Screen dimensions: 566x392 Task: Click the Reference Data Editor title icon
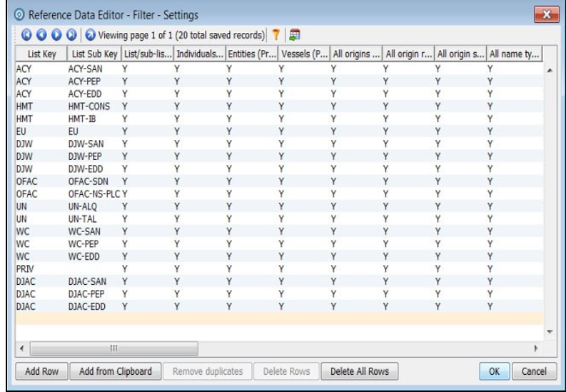point(19,15)
